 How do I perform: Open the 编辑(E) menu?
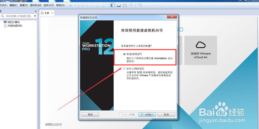[13, 5]
